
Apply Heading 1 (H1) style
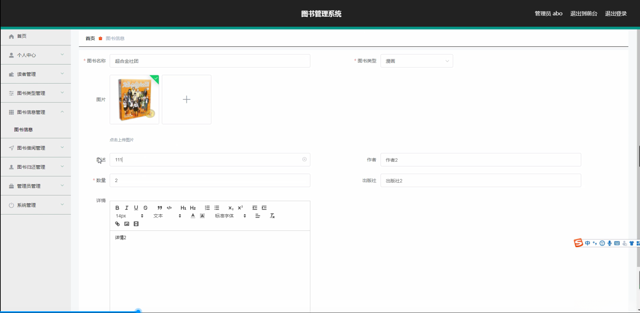click(183, 208)
